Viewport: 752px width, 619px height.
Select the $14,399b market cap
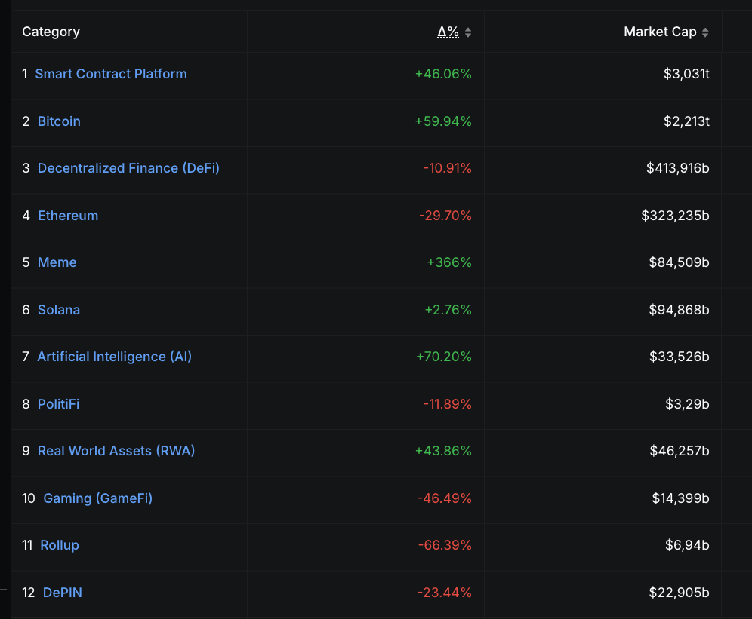(680, 498)
